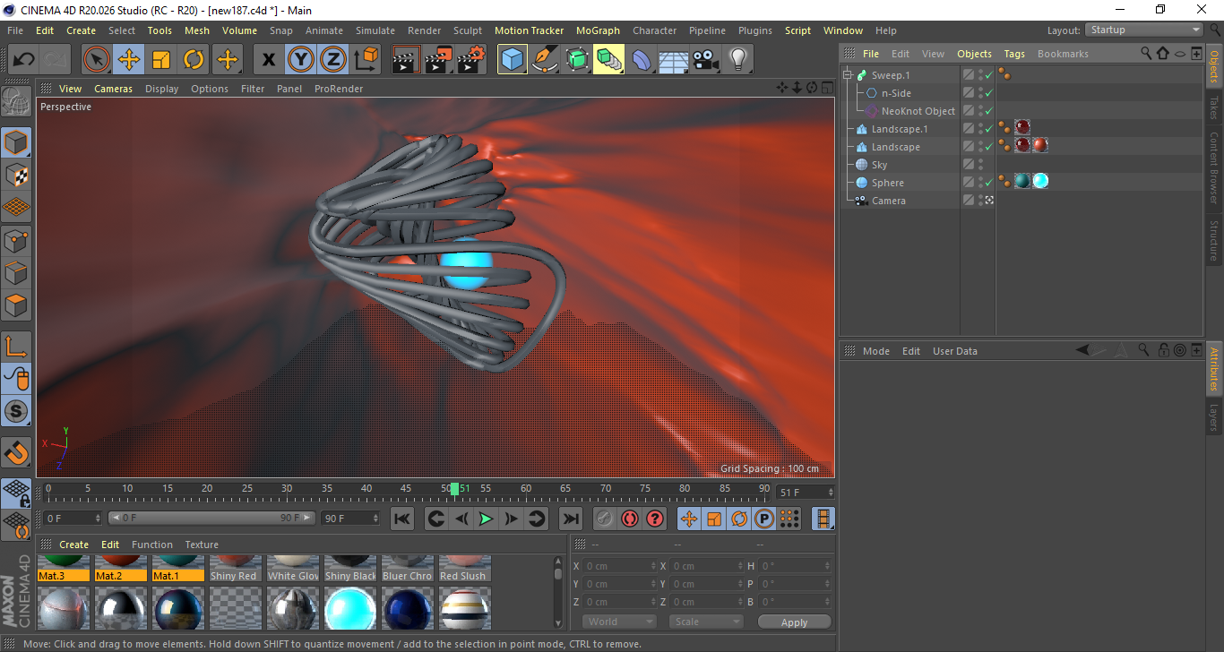The height and width of the screenshot is (652, 1224).
Task: Go to the start of animation
Action: [402, 519]
